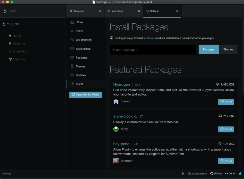Screen dimensions: 244x179
Task: Click the Not on branch status
Action: 197,173
